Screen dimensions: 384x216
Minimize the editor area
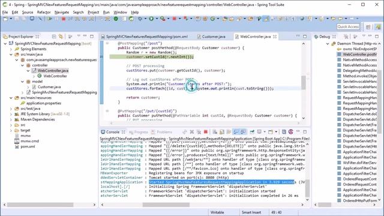(298, 36)
